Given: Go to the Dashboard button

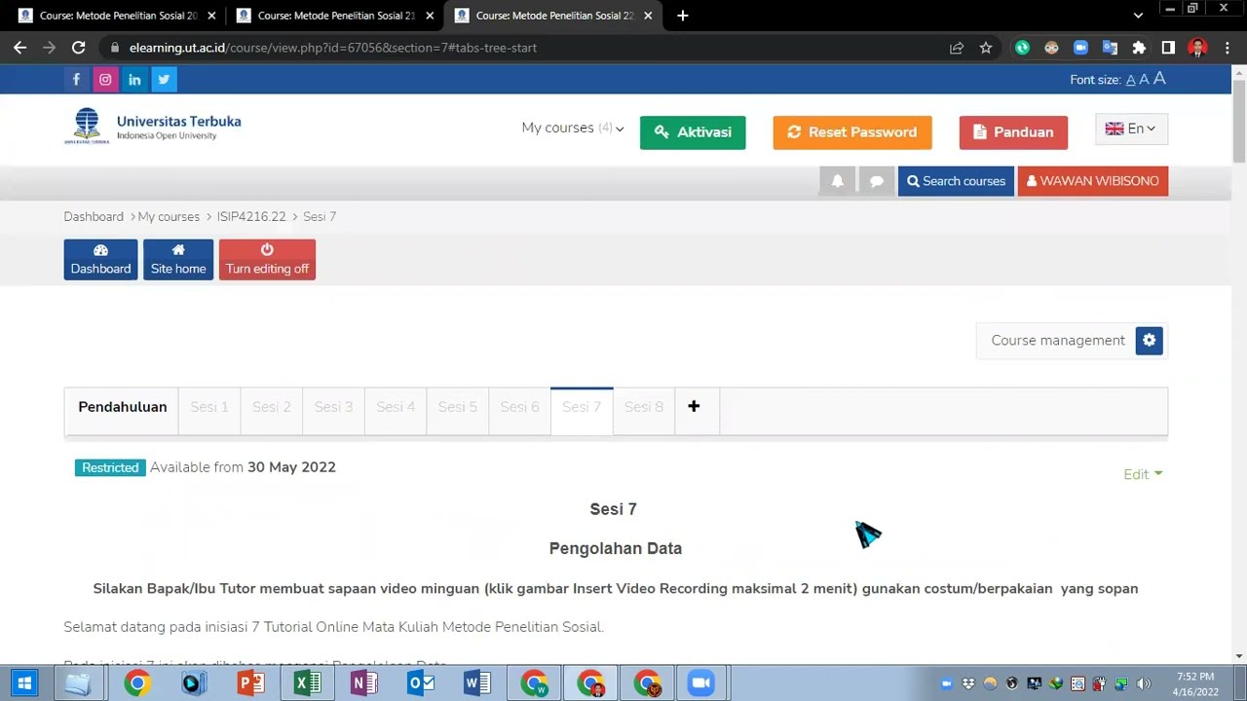Looking at the screenshot, I should 100,260.
